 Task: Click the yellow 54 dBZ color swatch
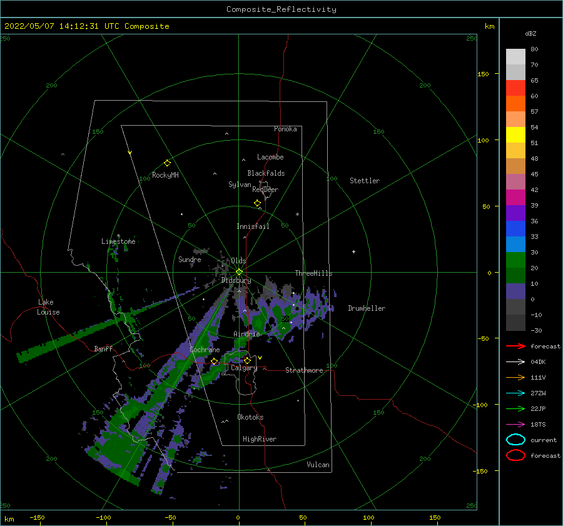point(515,134)
